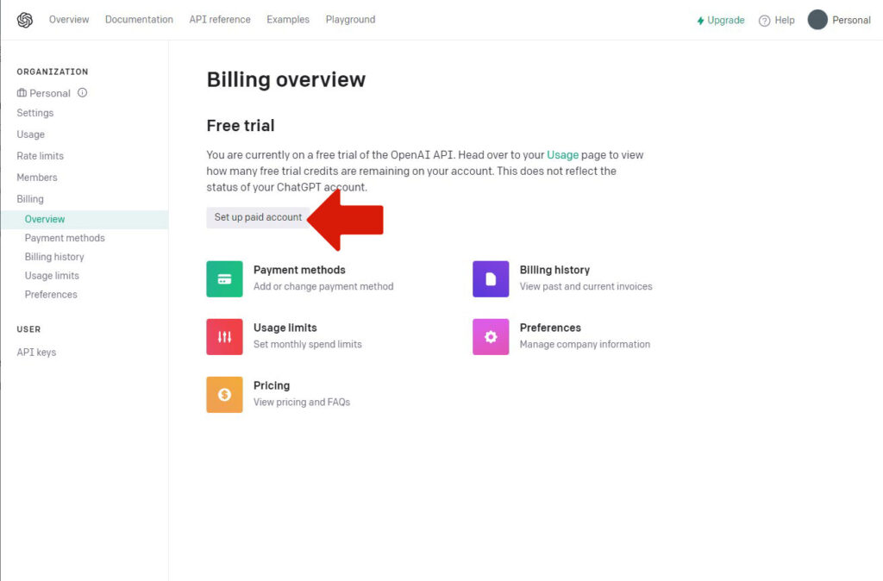Viewport: 883px width, 581px height.
Task: Open the orange Pricing dollar icon
Action: coord(224,394)
